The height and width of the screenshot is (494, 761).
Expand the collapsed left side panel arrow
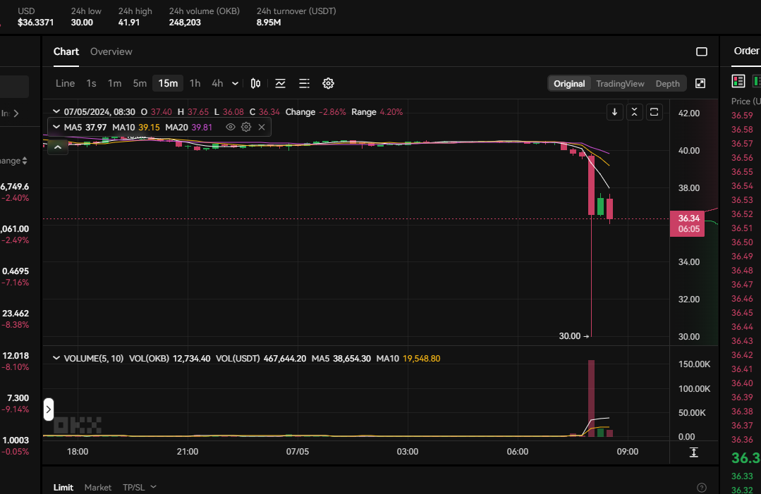pos(49,409)
